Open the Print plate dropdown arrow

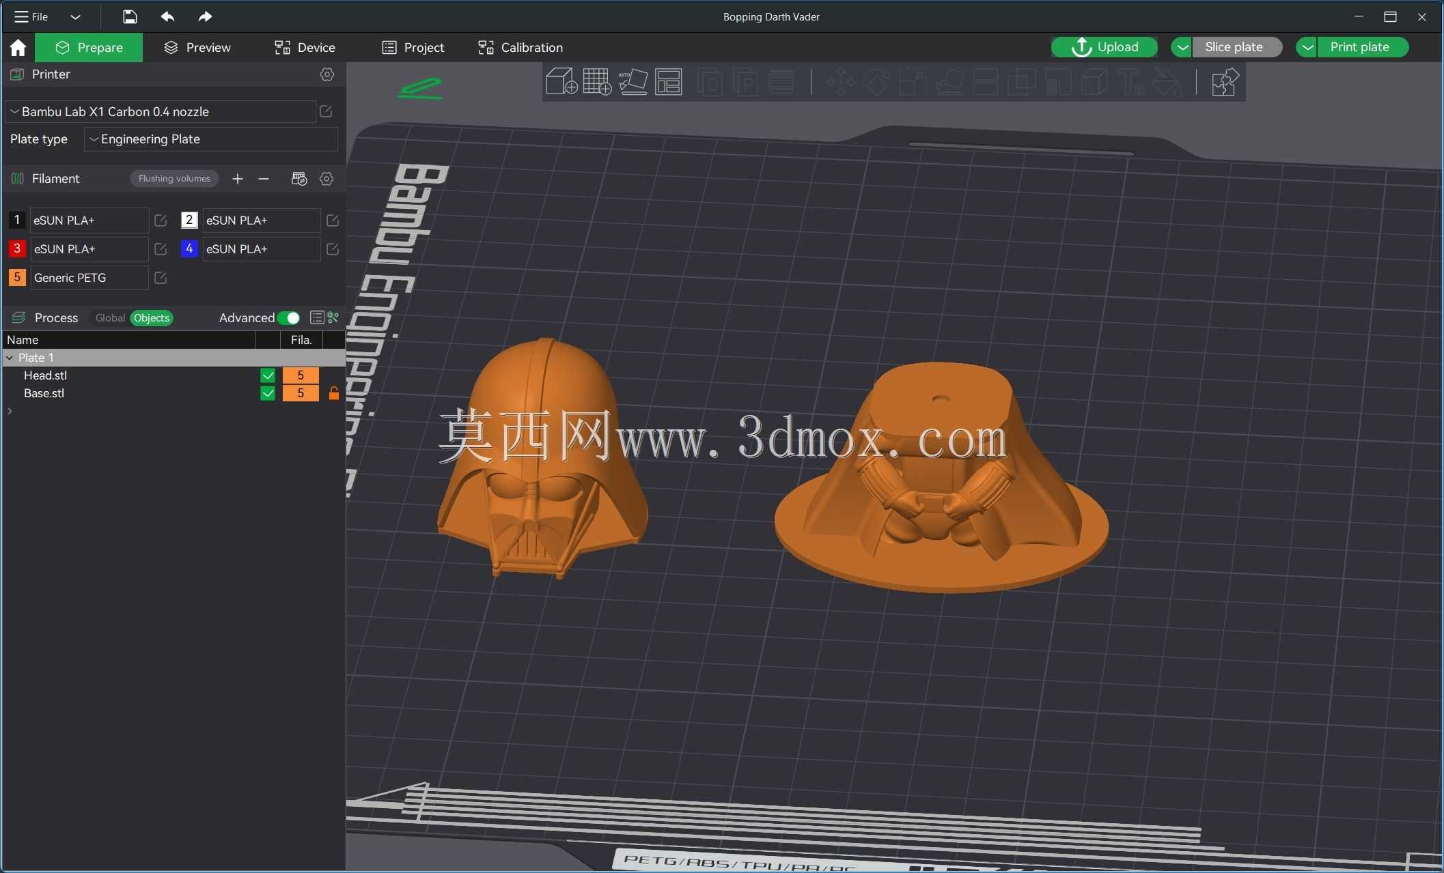(1307, 47)
